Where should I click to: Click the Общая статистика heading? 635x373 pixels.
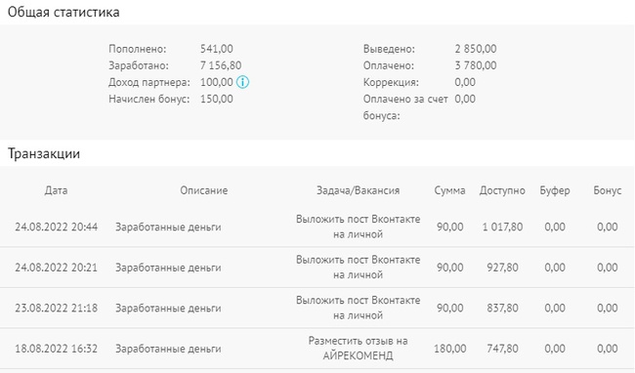pyautogui.click(x=63, y=12)
